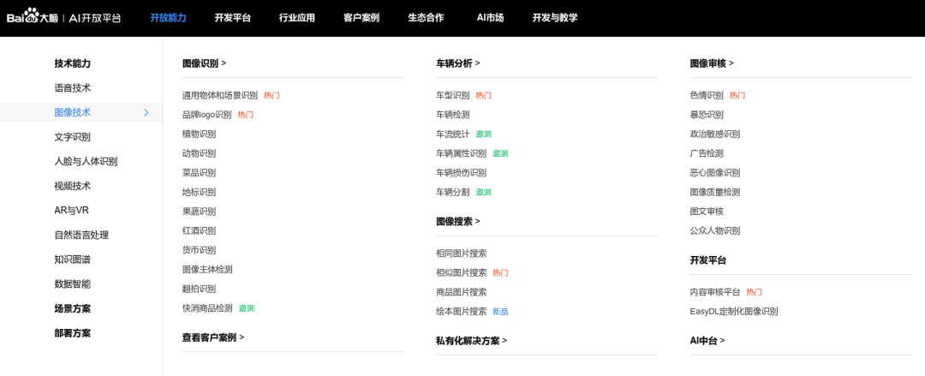
Task: Open the 客户案例 top menu
Action: click(x=361, y=18)
